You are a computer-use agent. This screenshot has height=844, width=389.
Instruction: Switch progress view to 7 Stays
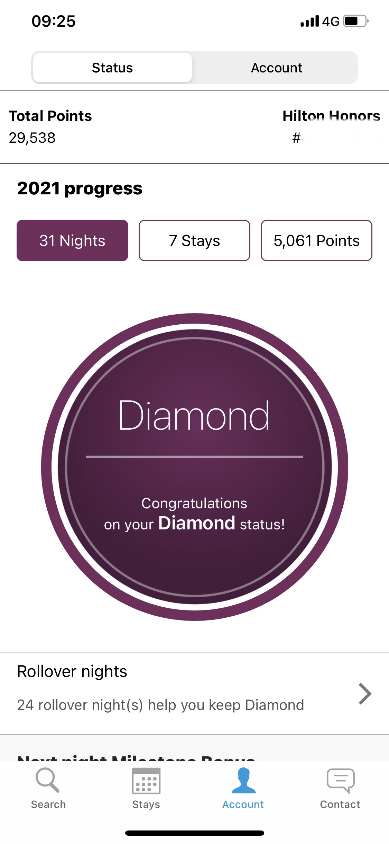(194, 240)
